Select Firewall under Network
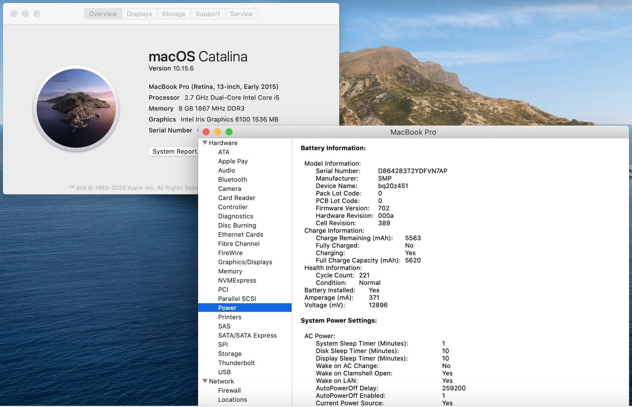This screenshot has width=632, height=407. point(229,390)
